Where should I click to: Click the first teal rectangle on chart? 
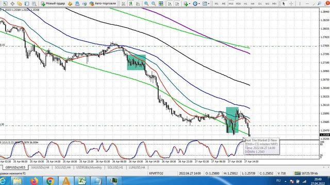(136, 62)
